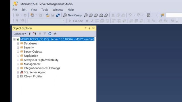
Task: Click the New Query button
Action: point(73,15)
